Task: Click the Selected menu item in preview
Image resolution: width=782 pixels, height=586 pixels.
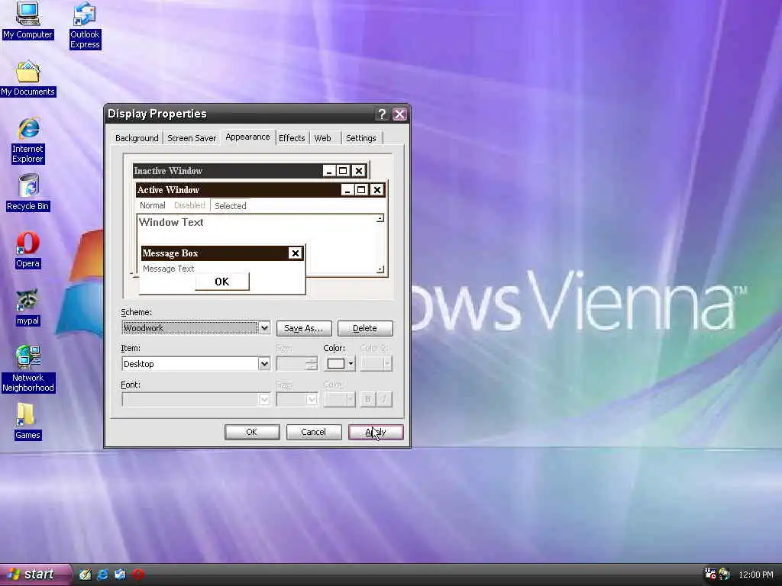Action: click(x=231, y=206)
